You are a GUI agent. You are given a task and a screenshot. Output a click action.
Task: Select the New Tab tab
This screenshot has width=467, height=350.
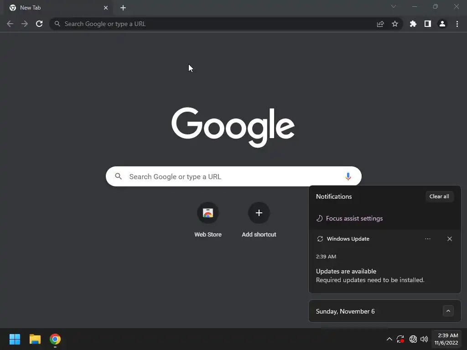pyautogui.click(x=58, y=8)
